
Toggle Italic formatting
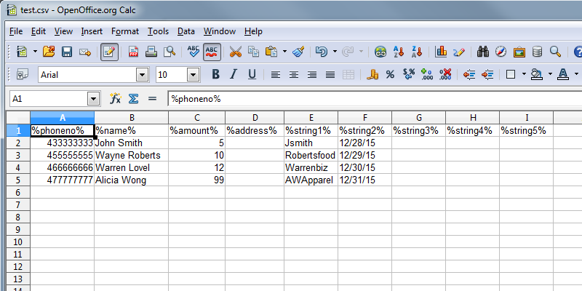tap(234, 75)
